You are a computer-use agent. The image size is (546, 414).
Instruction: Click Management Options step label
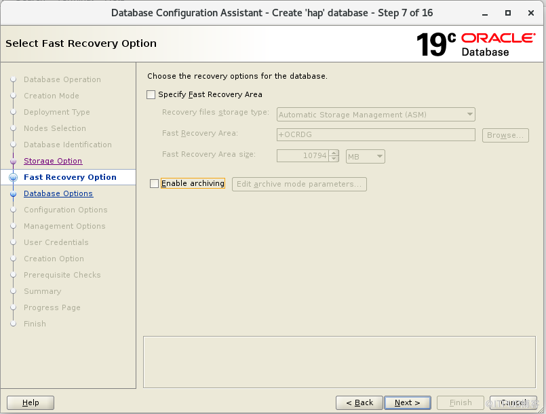64,226
